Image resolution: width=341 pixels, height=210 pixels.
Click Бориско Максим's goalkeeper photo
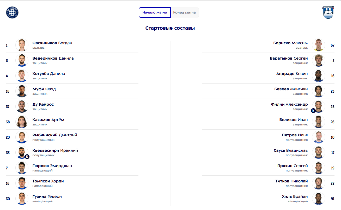click(318, 45)
